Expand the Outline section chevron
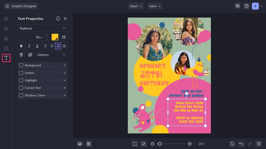The width and height of the screenshot is (266, 149). 65,73
